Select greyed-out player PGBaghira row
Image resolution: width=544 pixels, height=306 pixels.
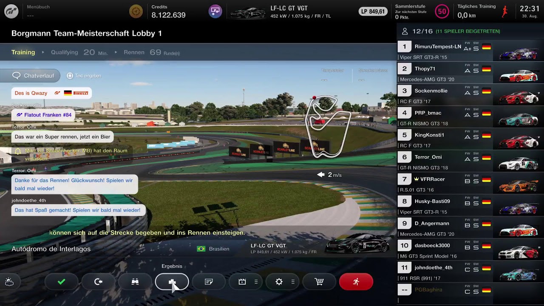pos(470,294)
